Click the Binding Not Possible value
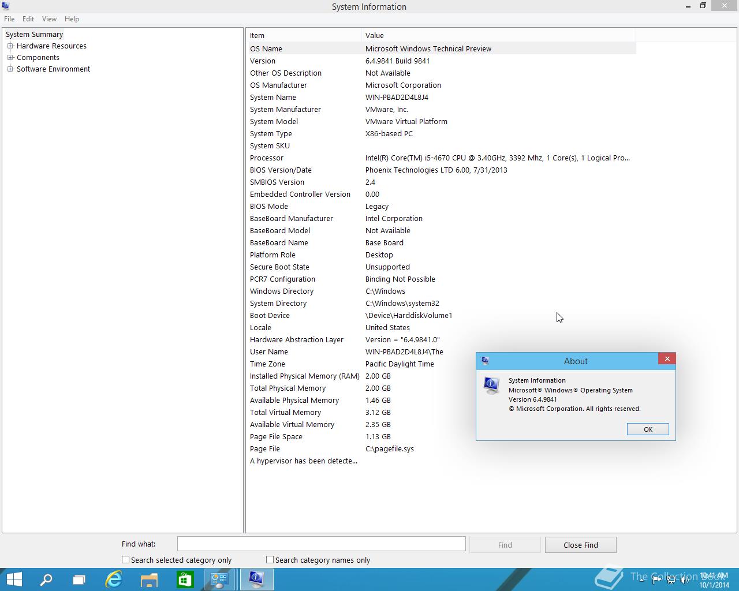 pyautogui.click(x=400, y=279)
